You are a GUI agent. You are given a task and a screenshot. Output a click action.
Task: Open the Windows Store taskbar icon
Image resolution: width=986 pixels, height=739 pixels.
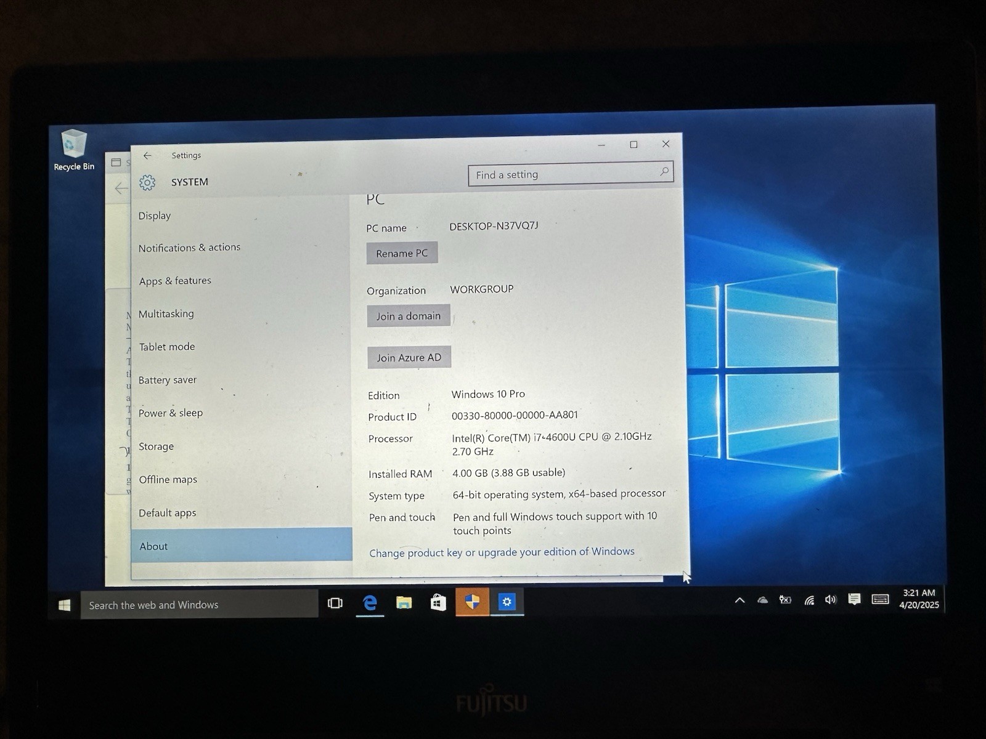coord(438,602)
